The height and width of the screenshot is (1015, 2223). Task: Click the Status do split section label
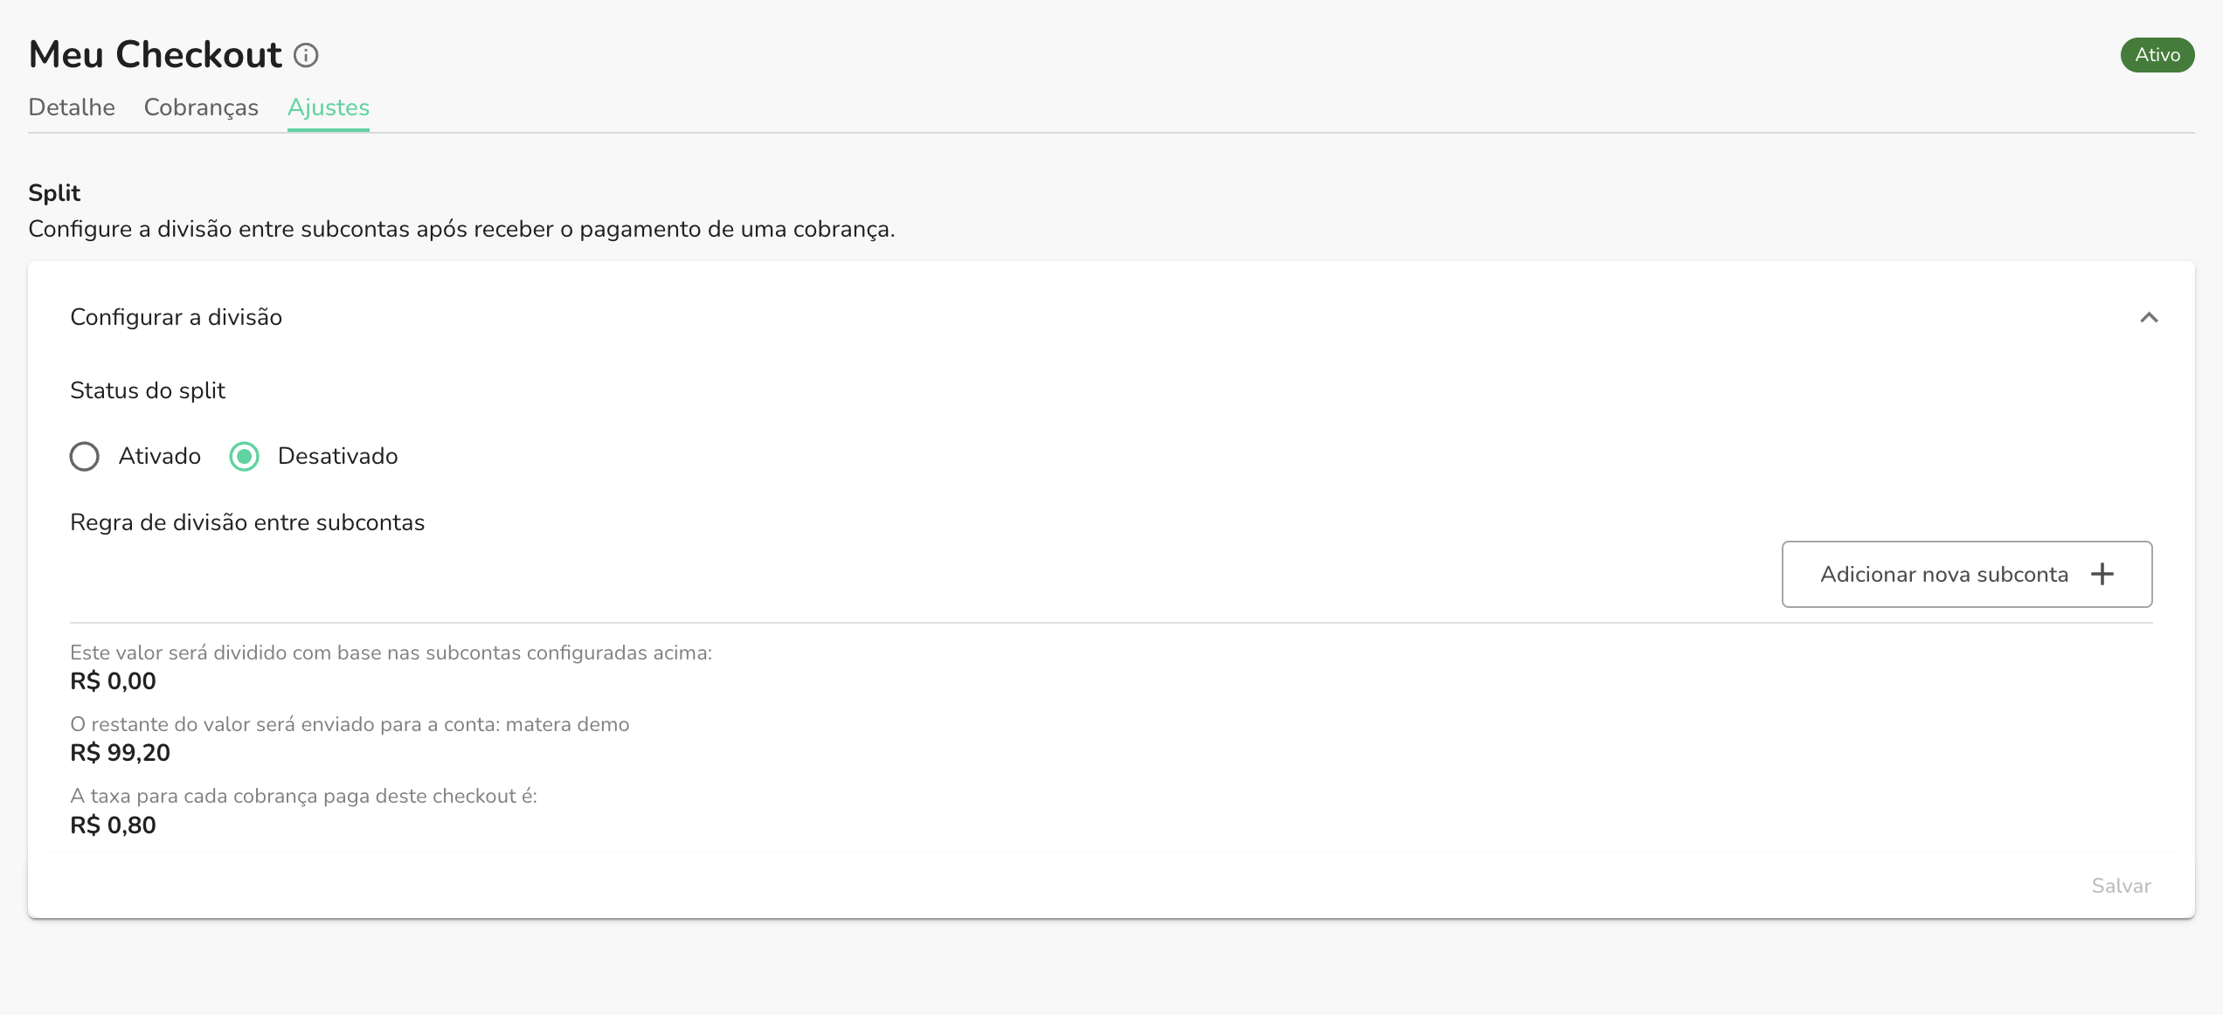[147, 390]
